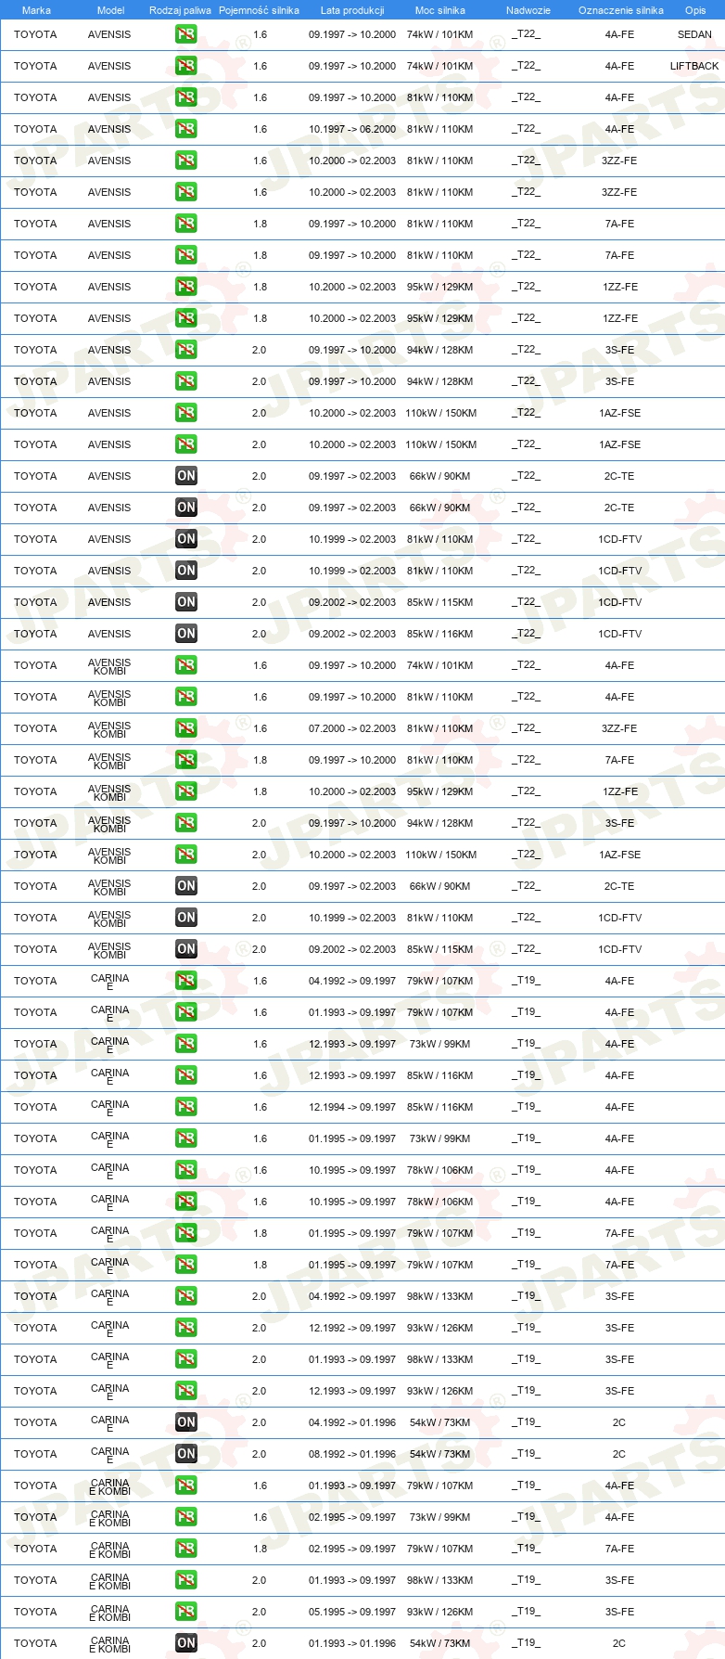Click petrol icon in Avensis LIFTBACK row

pos(186,66)
